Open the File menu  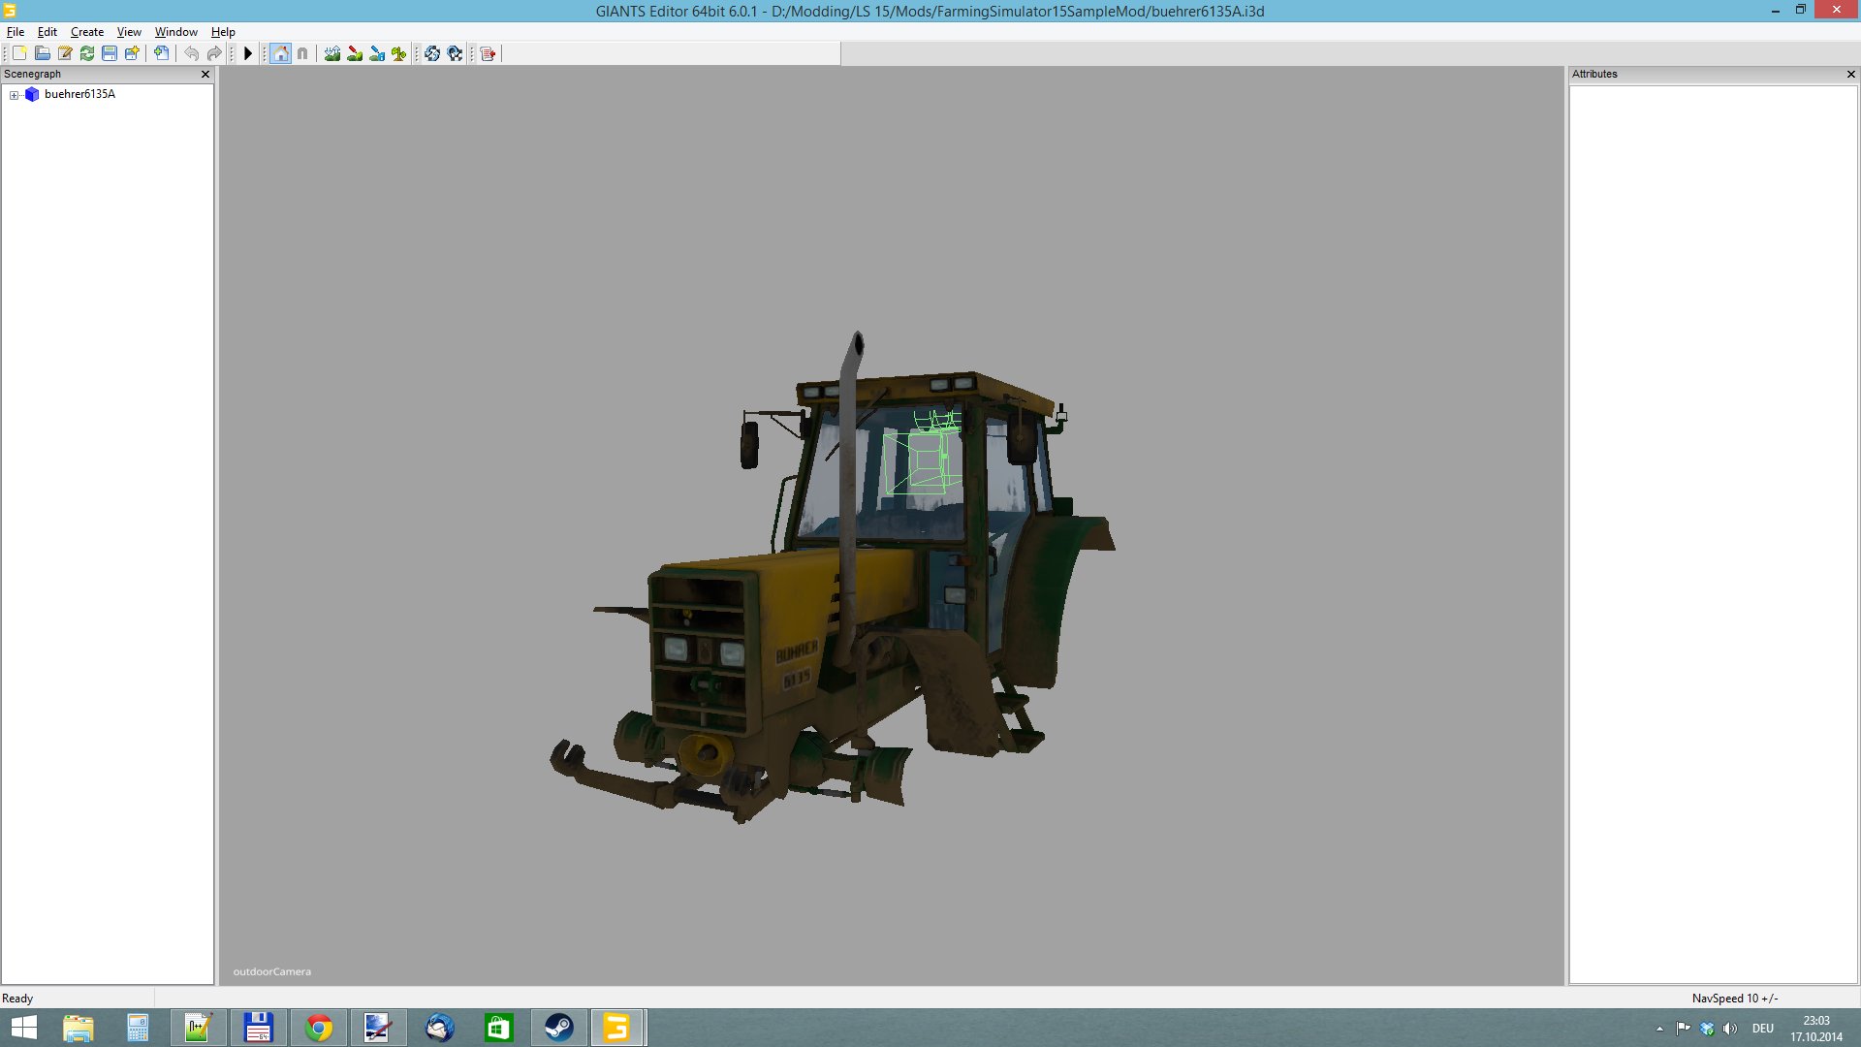pos(16,32)
